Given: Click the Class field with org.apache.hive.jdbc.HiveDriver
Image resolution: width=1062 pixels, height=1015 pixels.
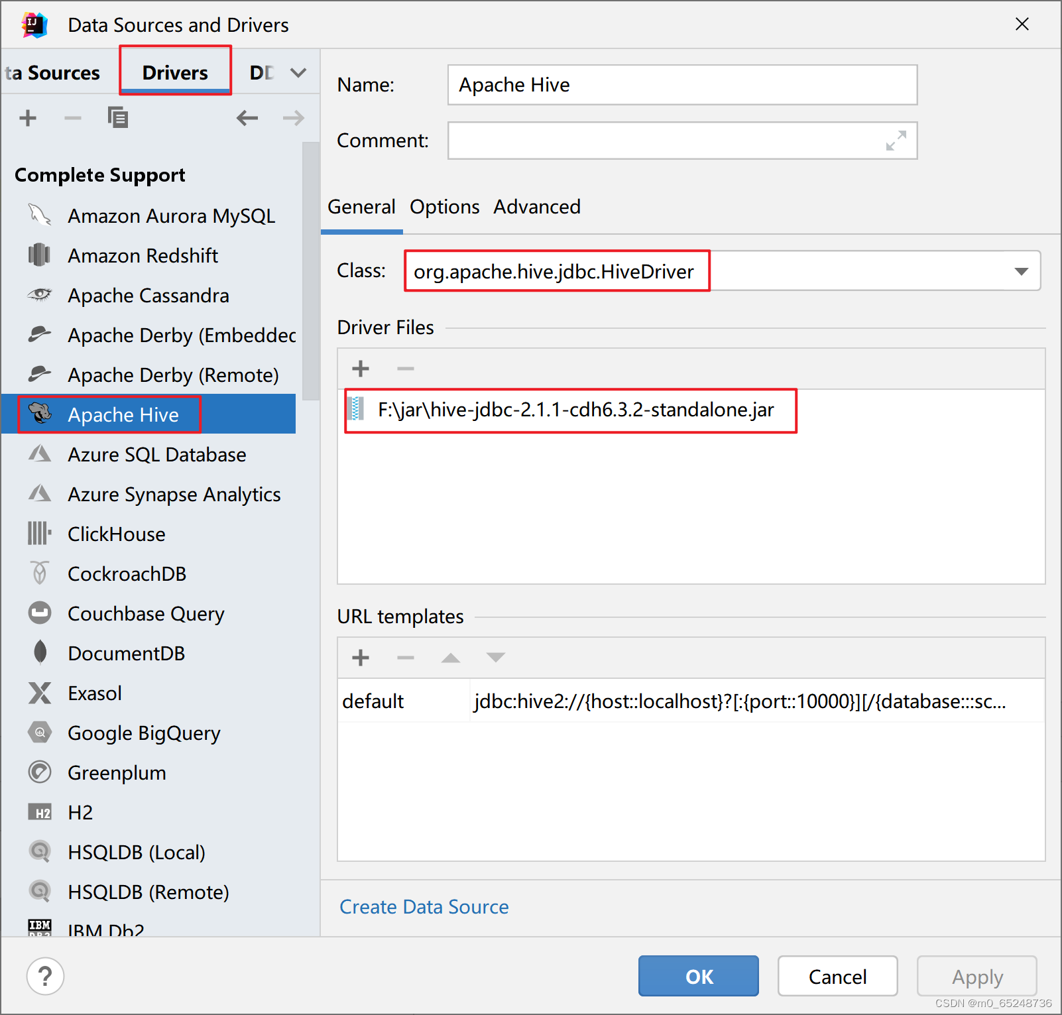Looking at the screenshot, I should tap(722, 271).
